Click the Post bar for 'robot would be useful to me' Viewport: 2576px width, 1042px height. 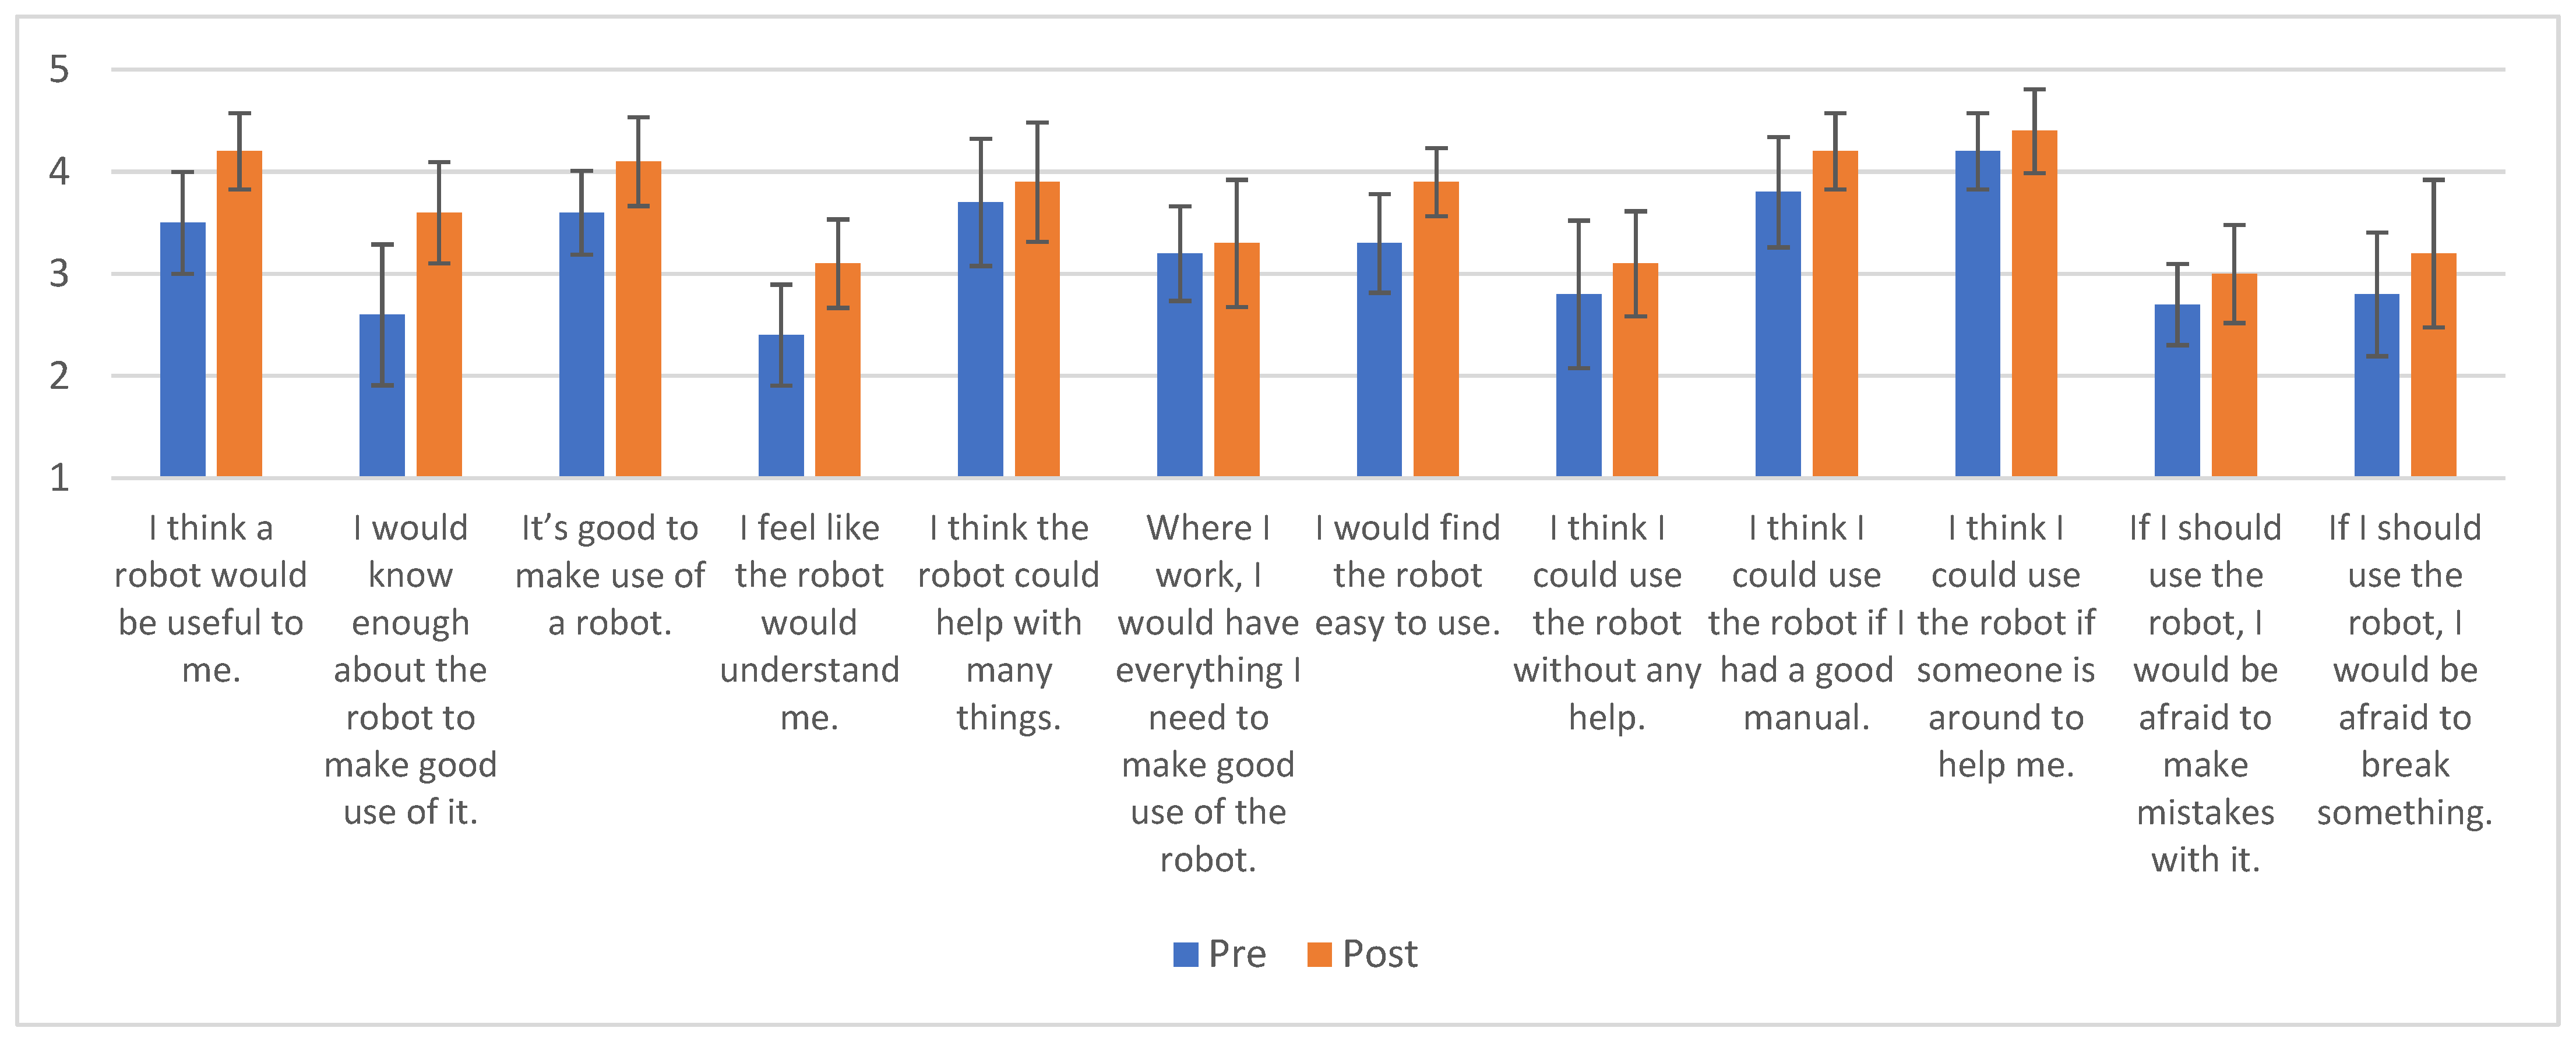point(240,314)
